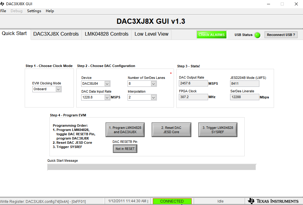The width and height of the screenshot is (303, 205).
Task: Click the USB Status green LED indicator
Action: click(x=257, y=35)
